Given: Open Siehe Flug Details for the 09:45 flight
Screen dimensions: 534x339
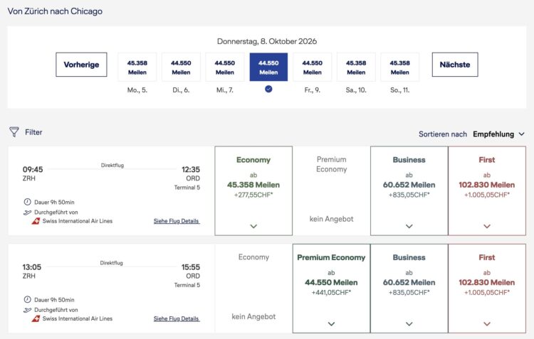Looking at the screenshot, I should point(177,221).
